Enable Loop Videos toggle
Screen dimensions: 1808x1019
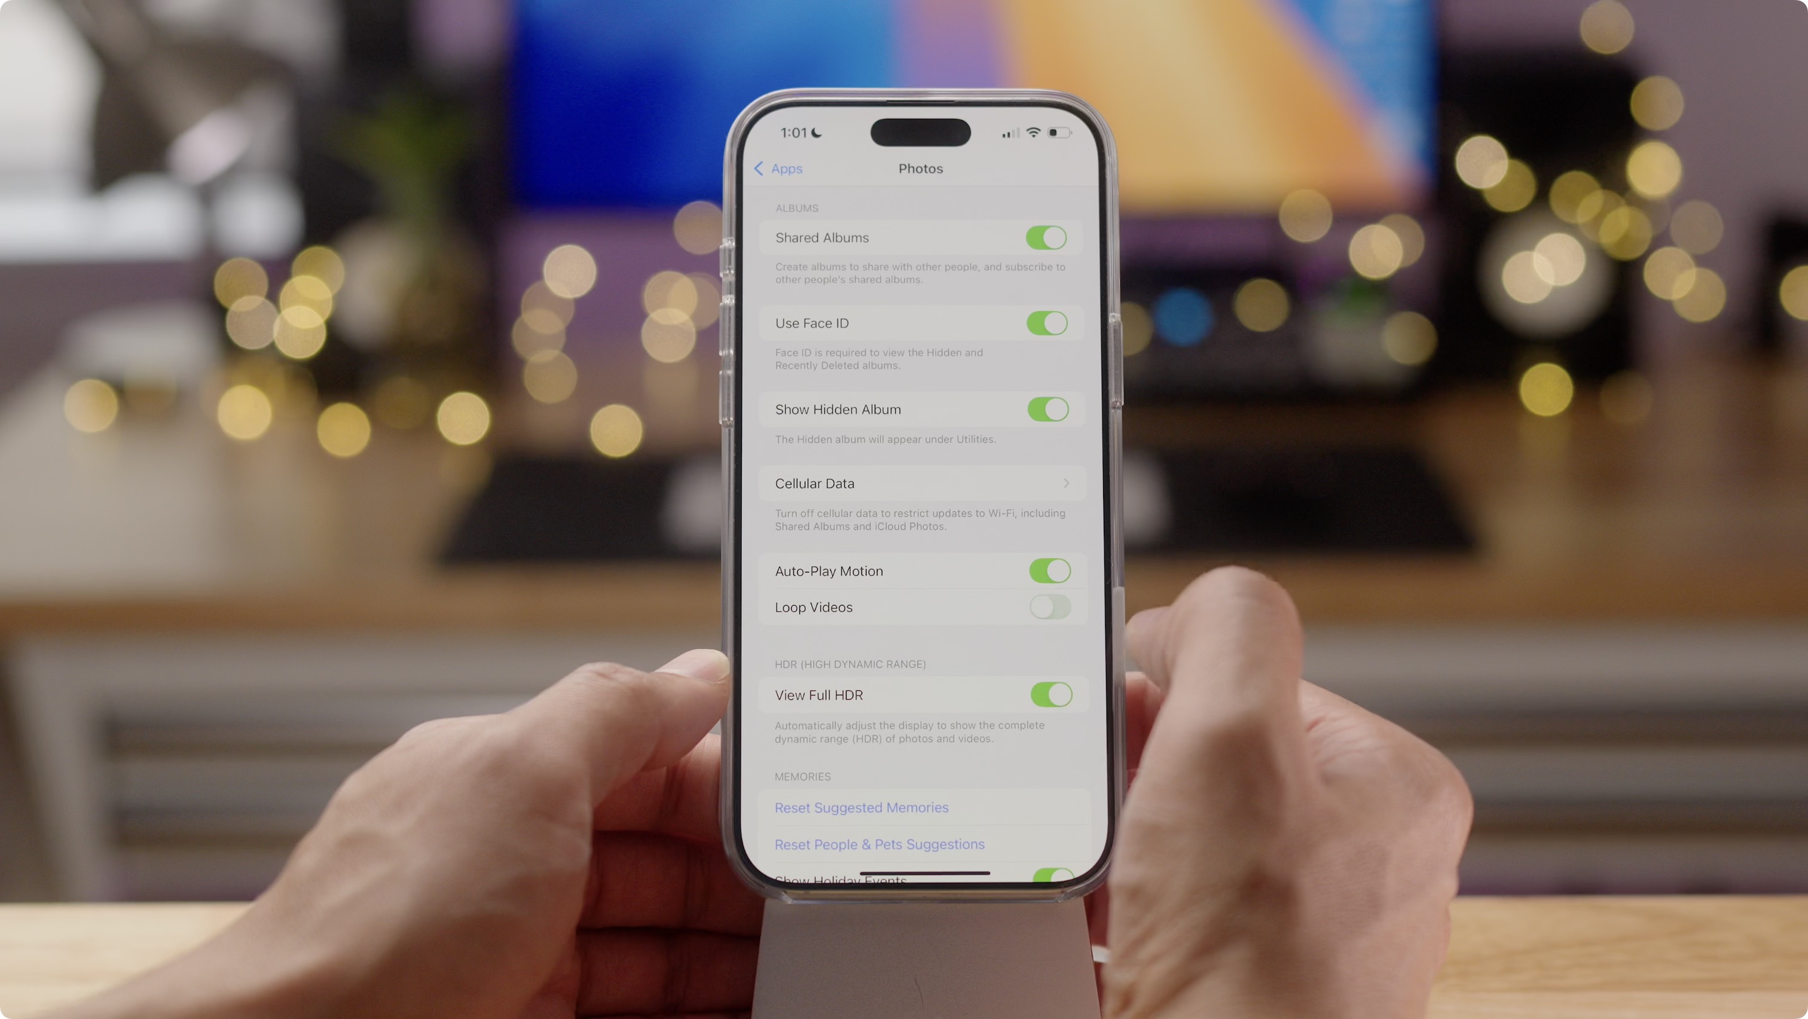point(1049,606)
